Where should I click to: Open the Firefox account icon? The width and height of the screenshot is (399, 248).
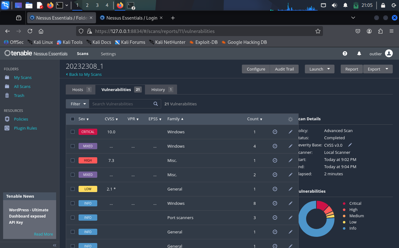[369, 31]
